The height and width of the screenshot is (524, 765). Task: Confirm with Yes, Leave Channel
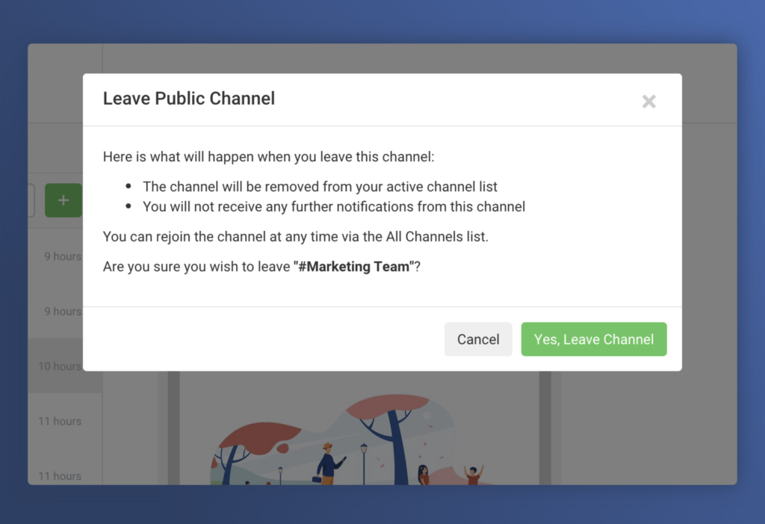594,339
